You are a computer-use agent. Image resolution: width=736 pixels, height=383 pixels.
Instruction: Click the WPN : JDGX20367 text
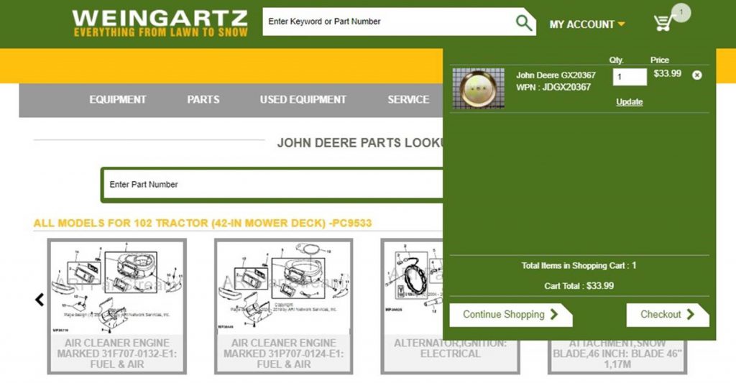pos(553,87)
